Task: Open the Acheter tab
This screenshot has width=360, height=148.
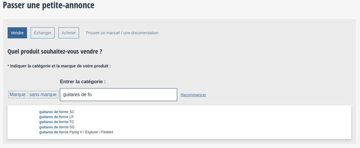Action: (x=68, y=33)
